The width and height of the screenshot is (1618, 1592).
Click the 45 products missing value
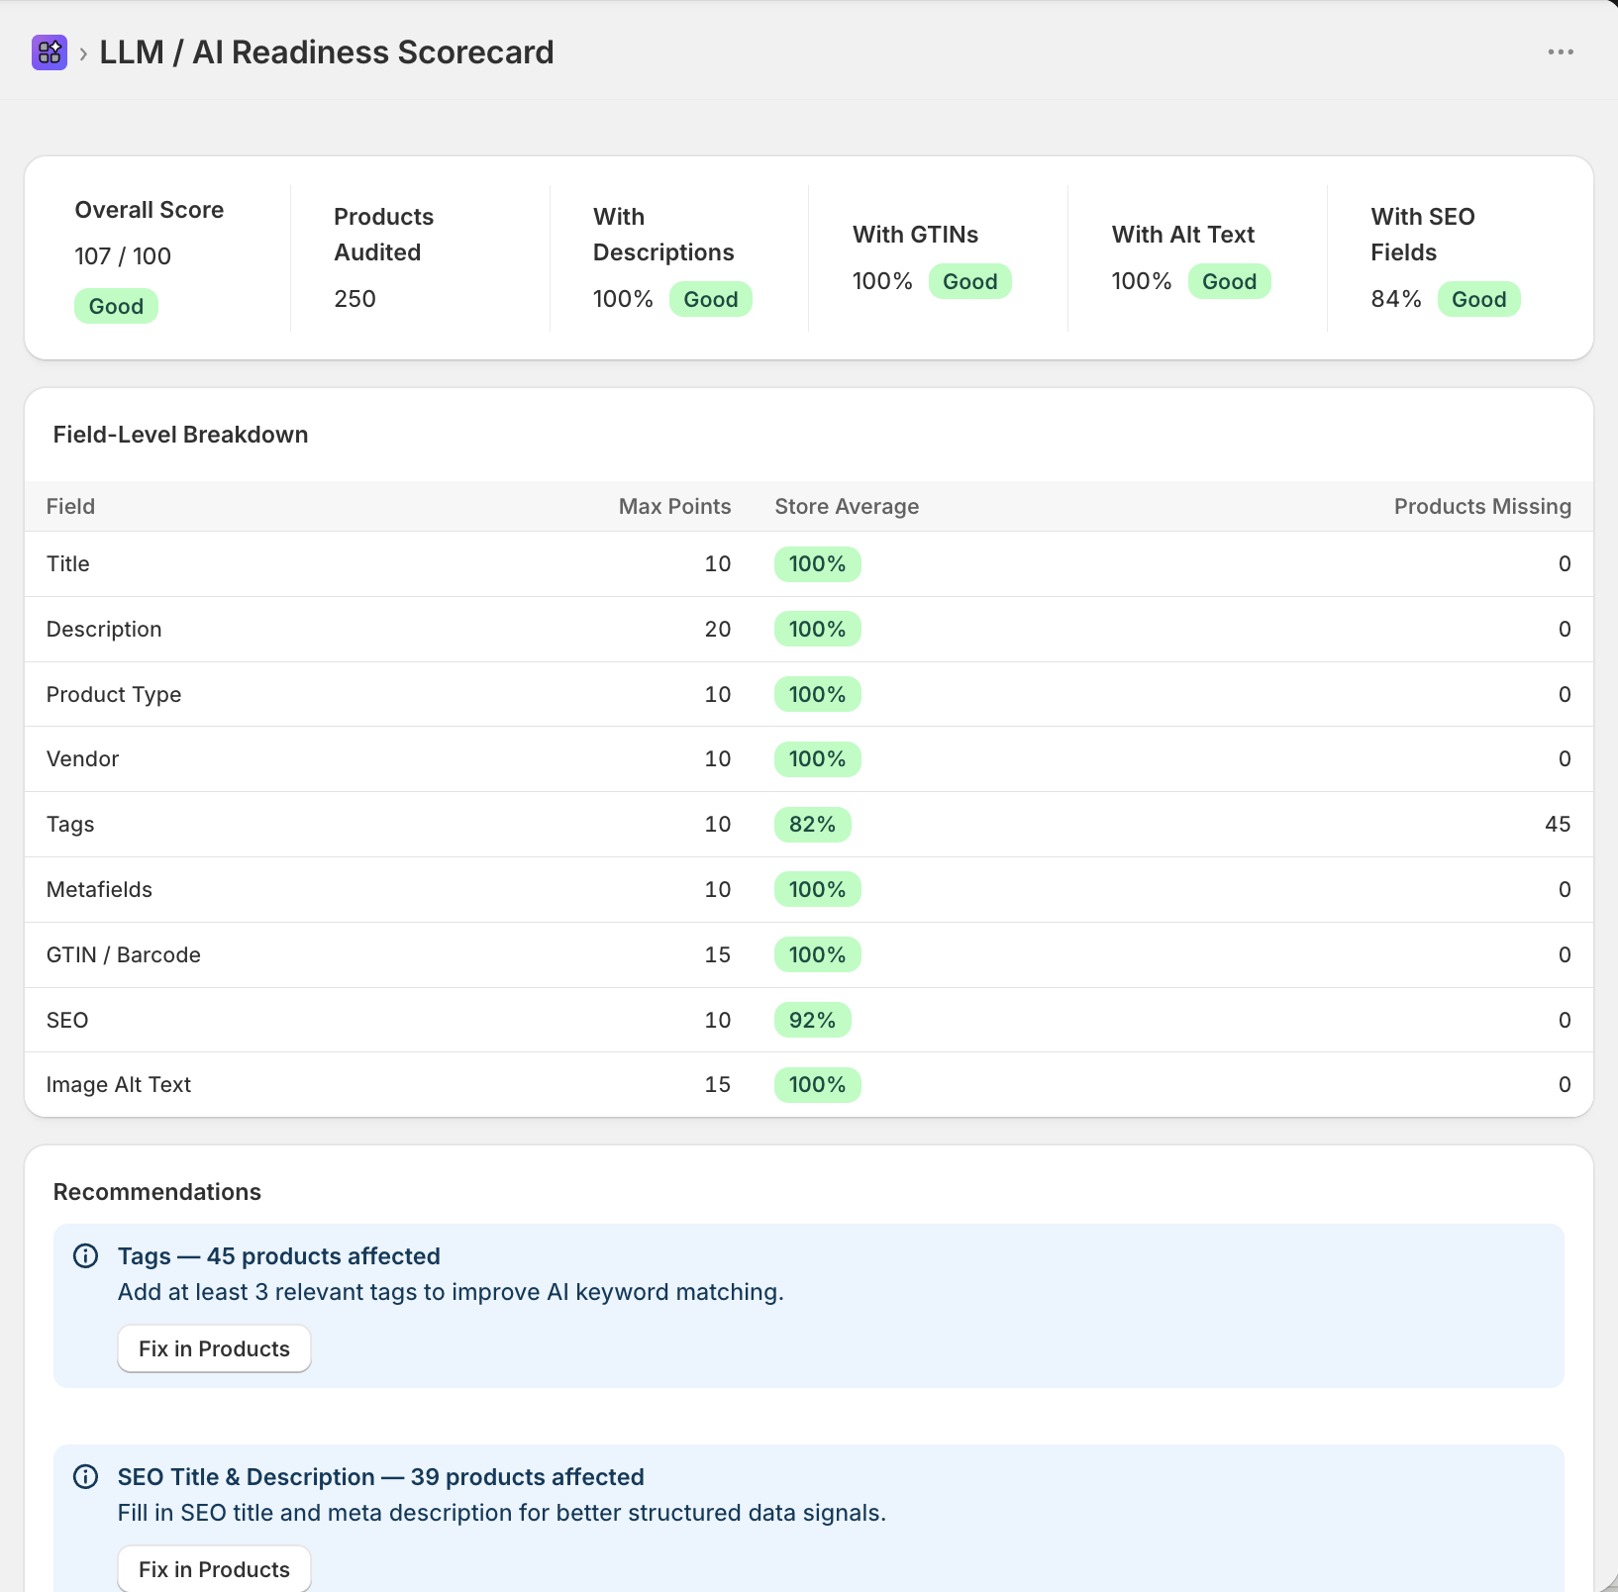click(x=1558, y=825)
